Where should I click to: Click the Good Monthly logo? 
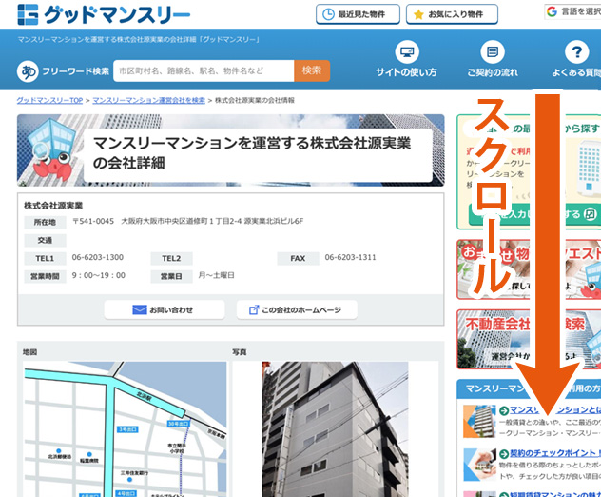pos(103,14)
